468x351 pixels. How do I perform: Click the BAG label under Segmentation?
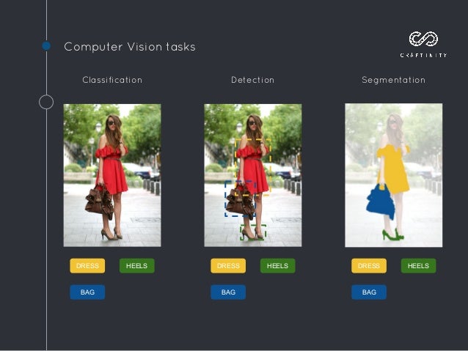369,292
